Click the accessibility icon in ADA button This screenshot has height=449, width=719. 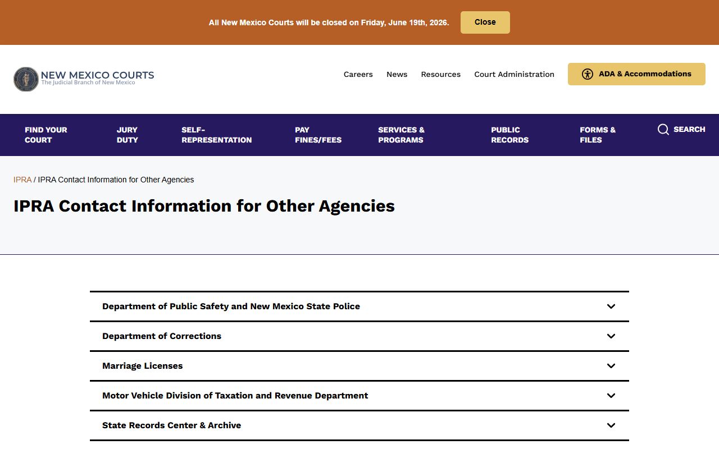click(x=588, y=74)
